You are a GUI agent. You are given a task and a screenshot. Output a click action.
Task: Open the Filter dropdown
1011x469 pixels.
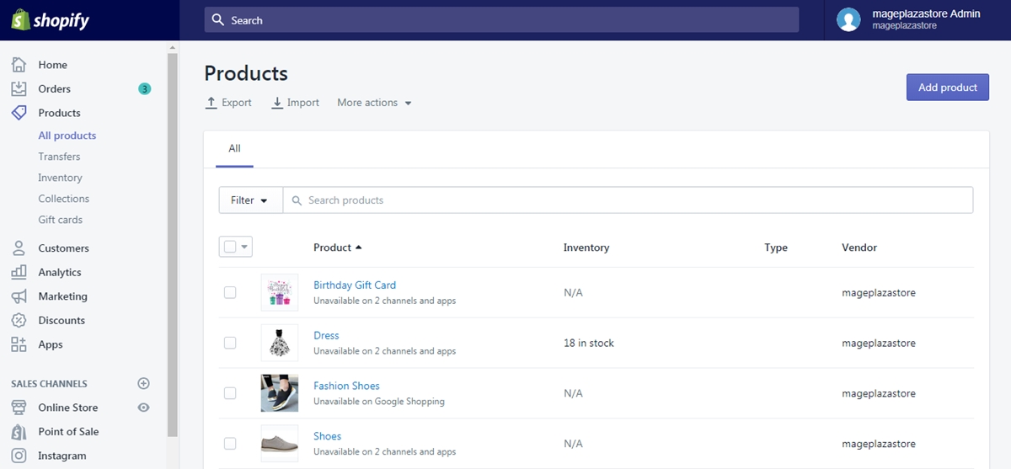tap(250, 200)
